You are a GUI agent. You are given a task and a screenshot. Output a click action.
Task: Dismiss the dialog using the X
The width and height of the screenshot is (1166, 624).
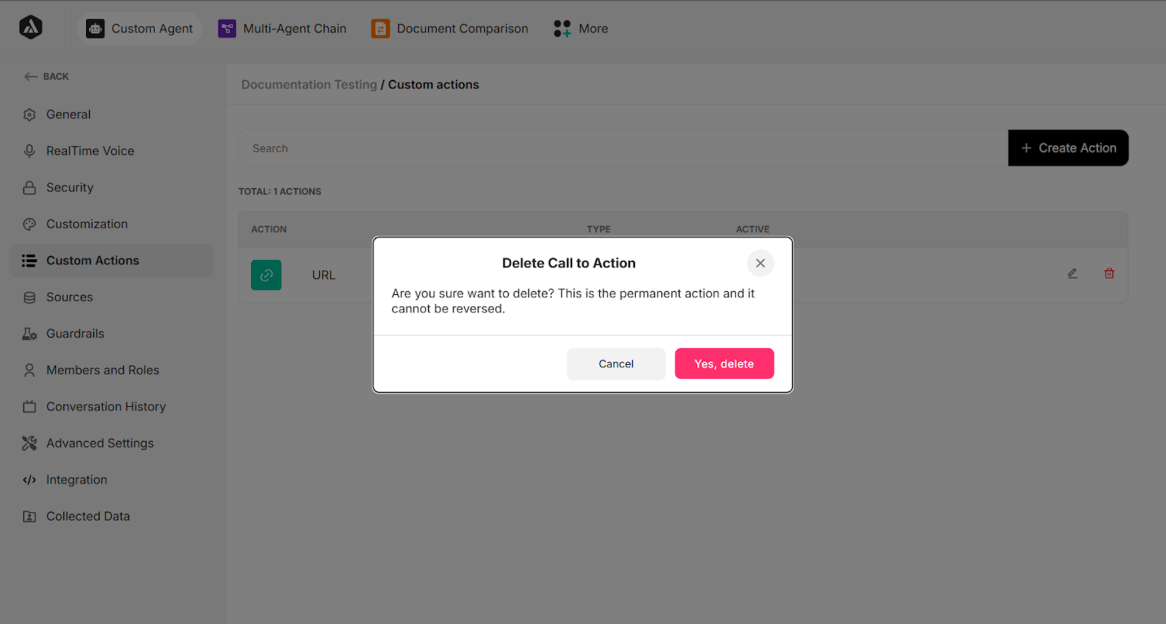[x=760, y=263]
